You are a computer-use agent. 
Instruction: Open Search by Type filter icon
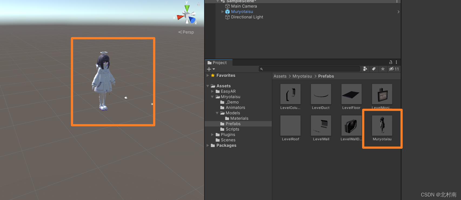pyautogui.click(x=365, y=69)
